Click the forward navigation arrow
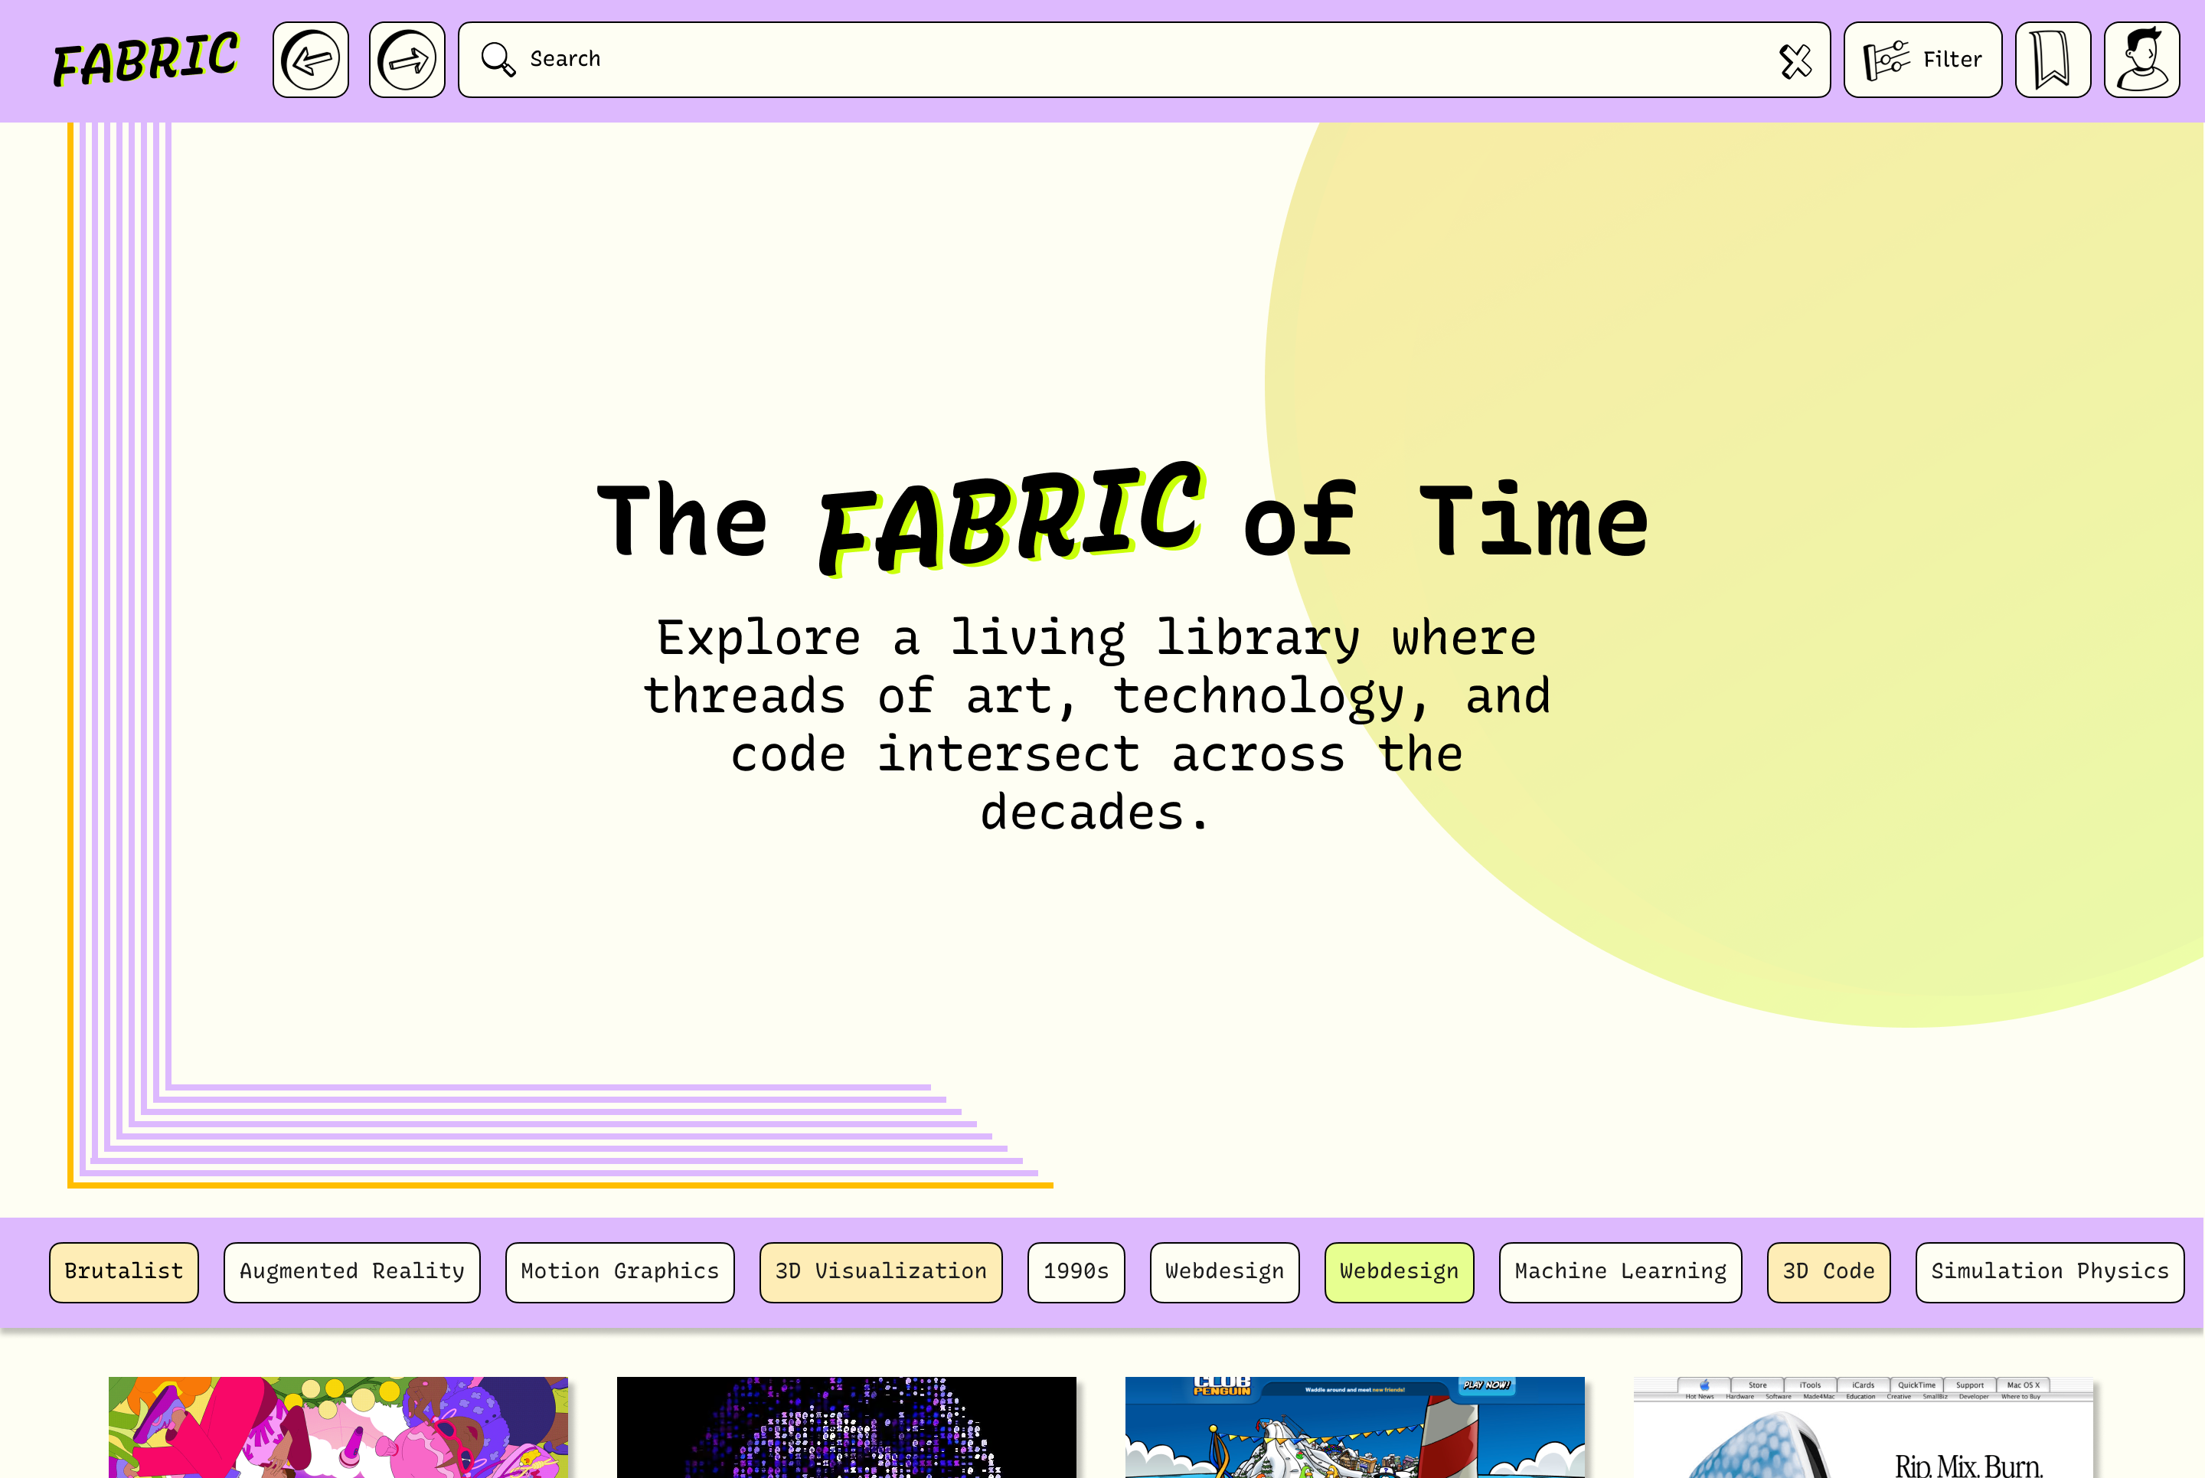 point(406,60)
